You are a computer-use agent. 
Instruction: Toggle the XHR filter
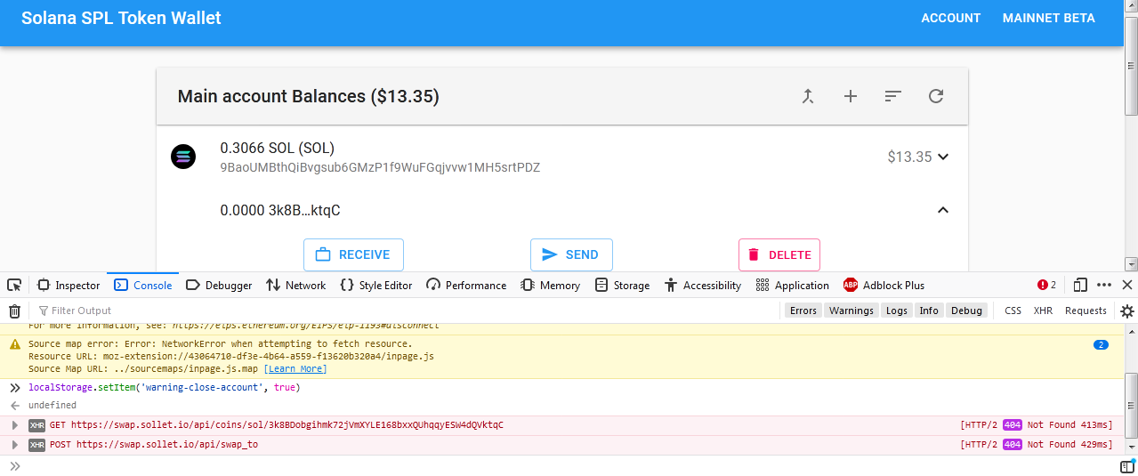click(1043, 311)
